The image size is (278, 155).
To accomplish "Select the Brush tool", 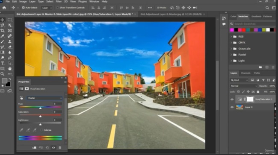I will (3, 41).
